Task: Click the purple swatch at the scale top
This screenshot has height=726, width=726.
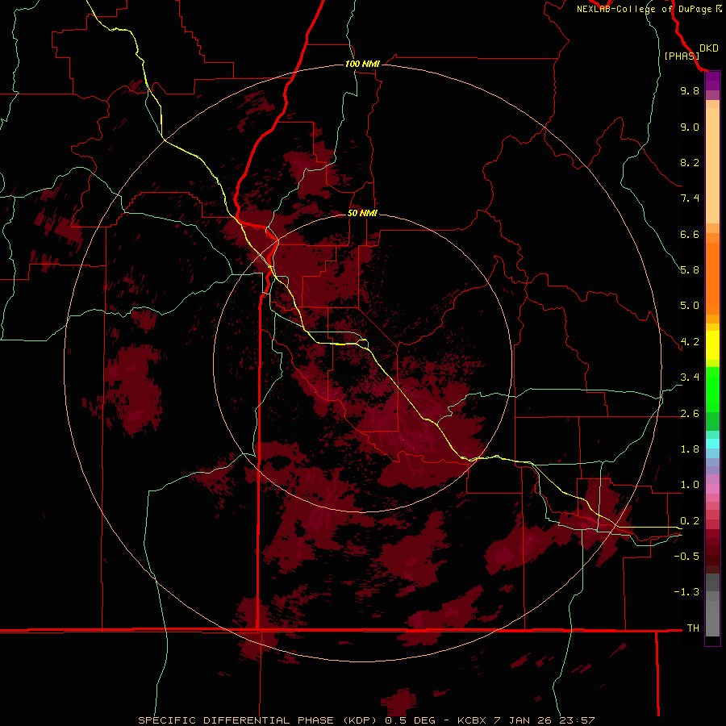Action: pyautogui.click(x=712, y=81)
